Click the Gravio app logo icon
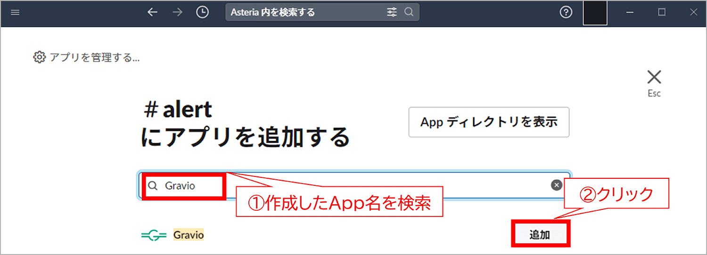Viewport: 707px width, 255px height. tap(154, 235)
